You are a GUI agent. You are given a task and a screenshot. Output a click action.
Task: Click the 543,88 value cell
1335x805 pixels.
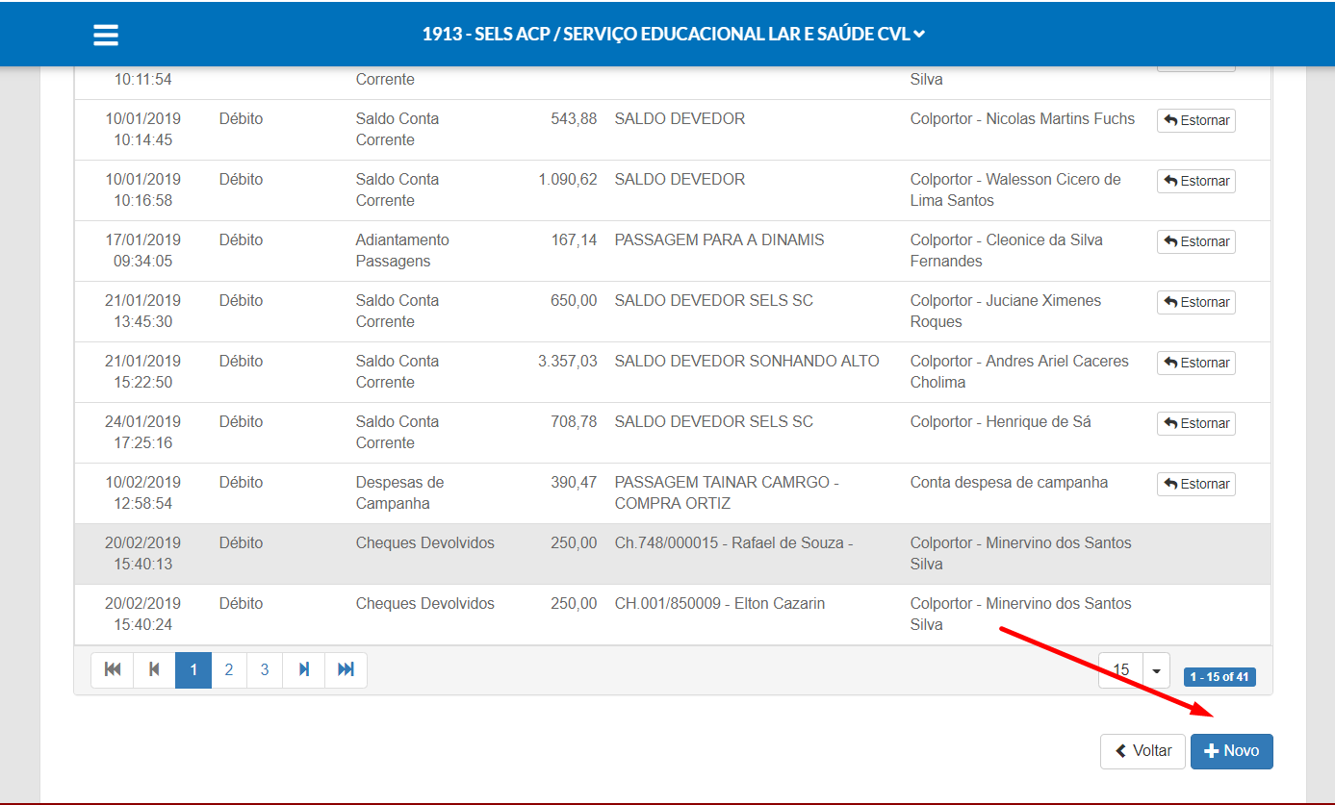pos(574,119)
